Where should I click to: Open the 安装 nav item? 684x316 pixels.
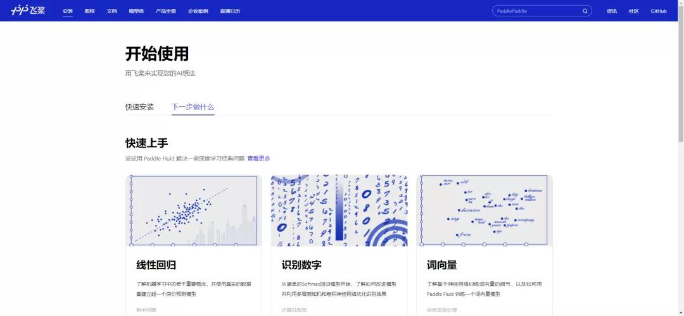68,11
